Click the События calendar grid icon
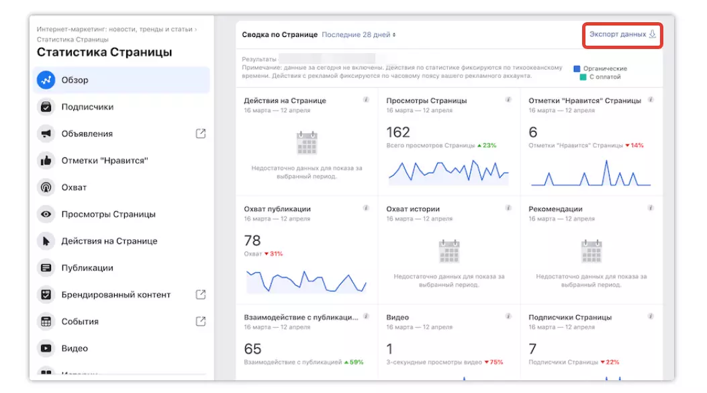The height and width of the screenshot is (393, 707). (46, 322)
